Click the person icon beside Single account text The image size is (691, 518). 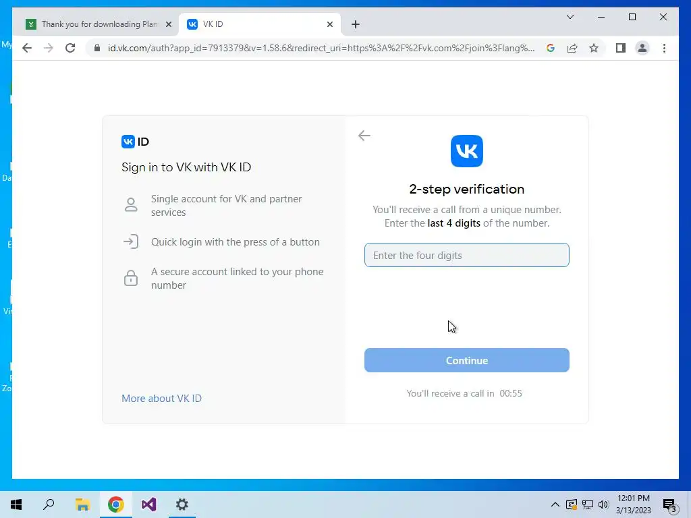(131, 205)
